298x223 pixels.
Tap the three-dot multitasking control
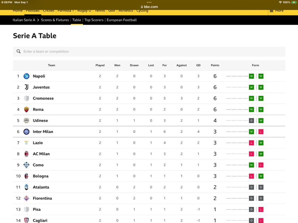[x=149, y=2]
